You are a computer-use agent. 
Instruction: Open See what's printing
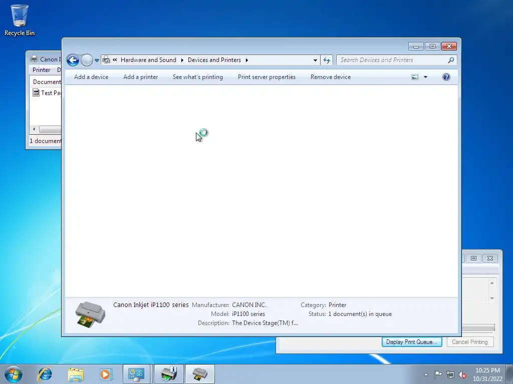point(197,77)
